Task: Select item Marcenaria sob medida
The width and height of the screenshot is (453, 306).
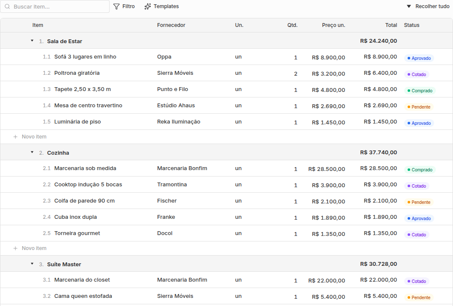Action: pyautogui.click(x=85, y=168)
